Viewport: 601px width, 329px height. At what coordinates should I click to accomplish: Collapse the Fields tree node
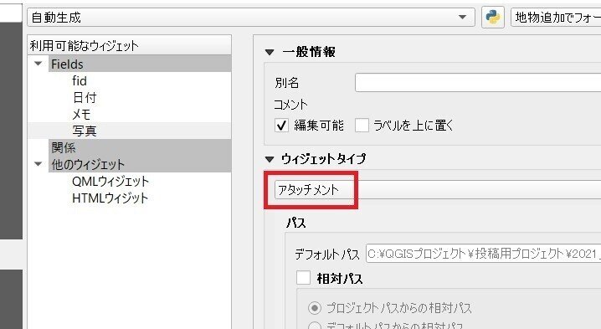[39, 64]
